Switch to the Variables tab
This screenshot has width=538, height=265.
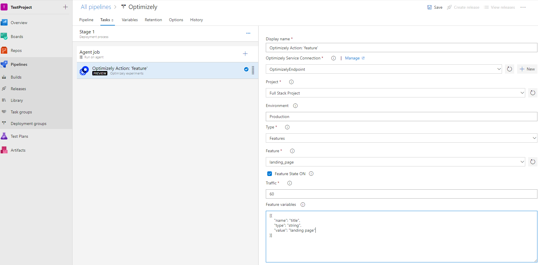pos(130,20)
